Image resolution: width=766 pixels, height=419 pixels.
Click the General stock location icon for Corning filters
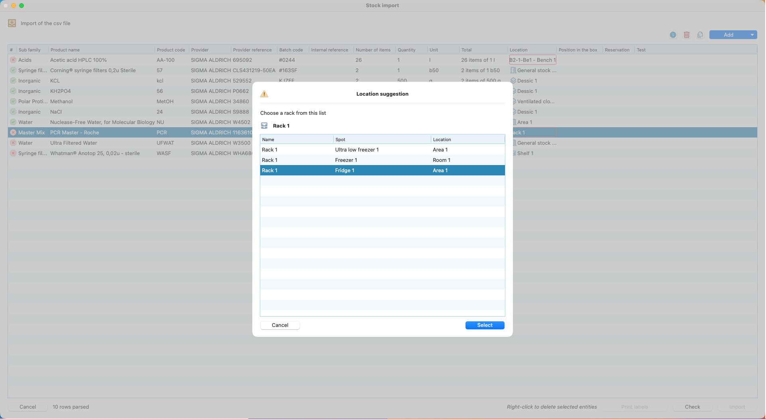click(513, 71)
